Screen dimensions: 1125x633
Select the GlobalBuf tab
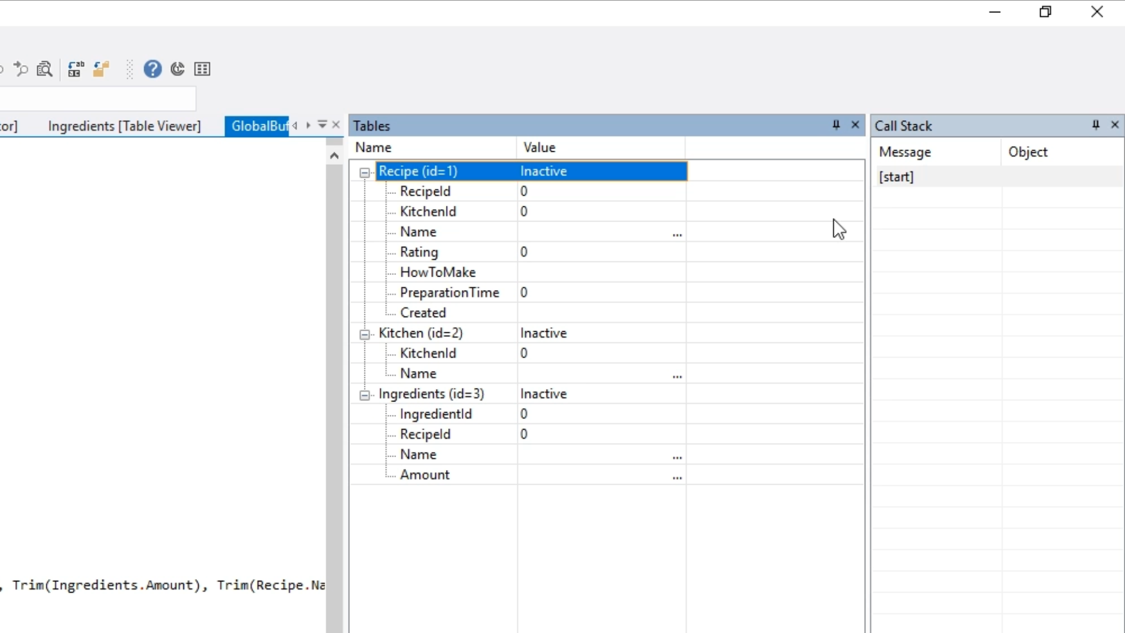click(x=258, y=126)
